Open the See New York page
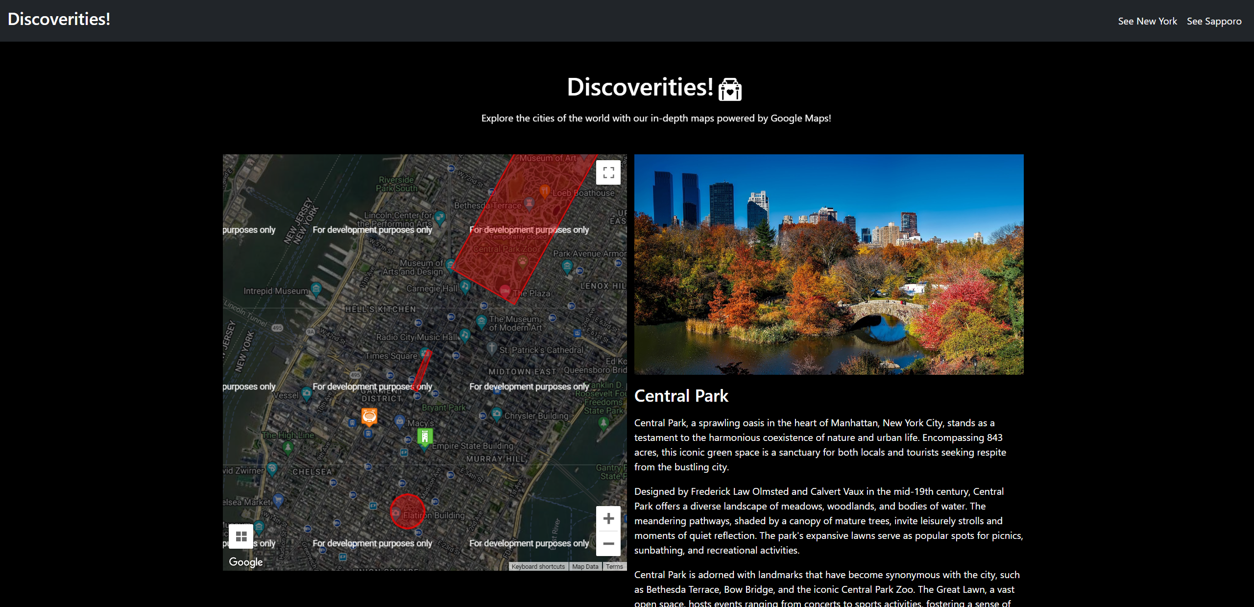 pos(1147,21)
